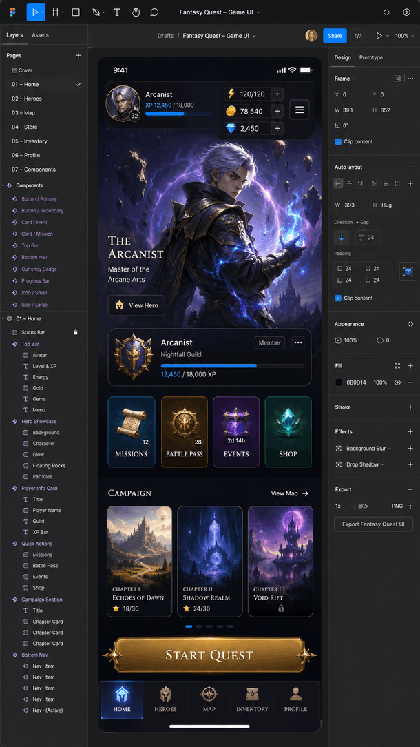Image resolution: width=420 pixels, height=747 pixels.
Task: Click the Figma logo main menu
Action: click(x=12, y=12)
